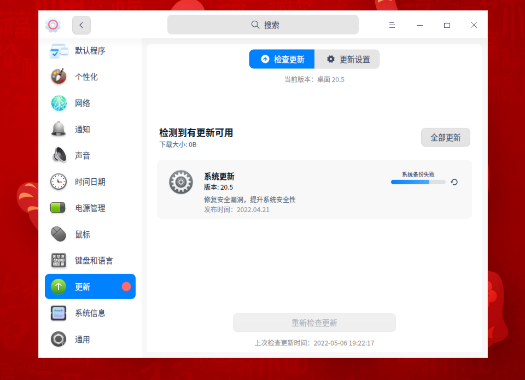Open the 网络 (Network) settings icon
Screen dimensions: 525x380
pos(59,103)
